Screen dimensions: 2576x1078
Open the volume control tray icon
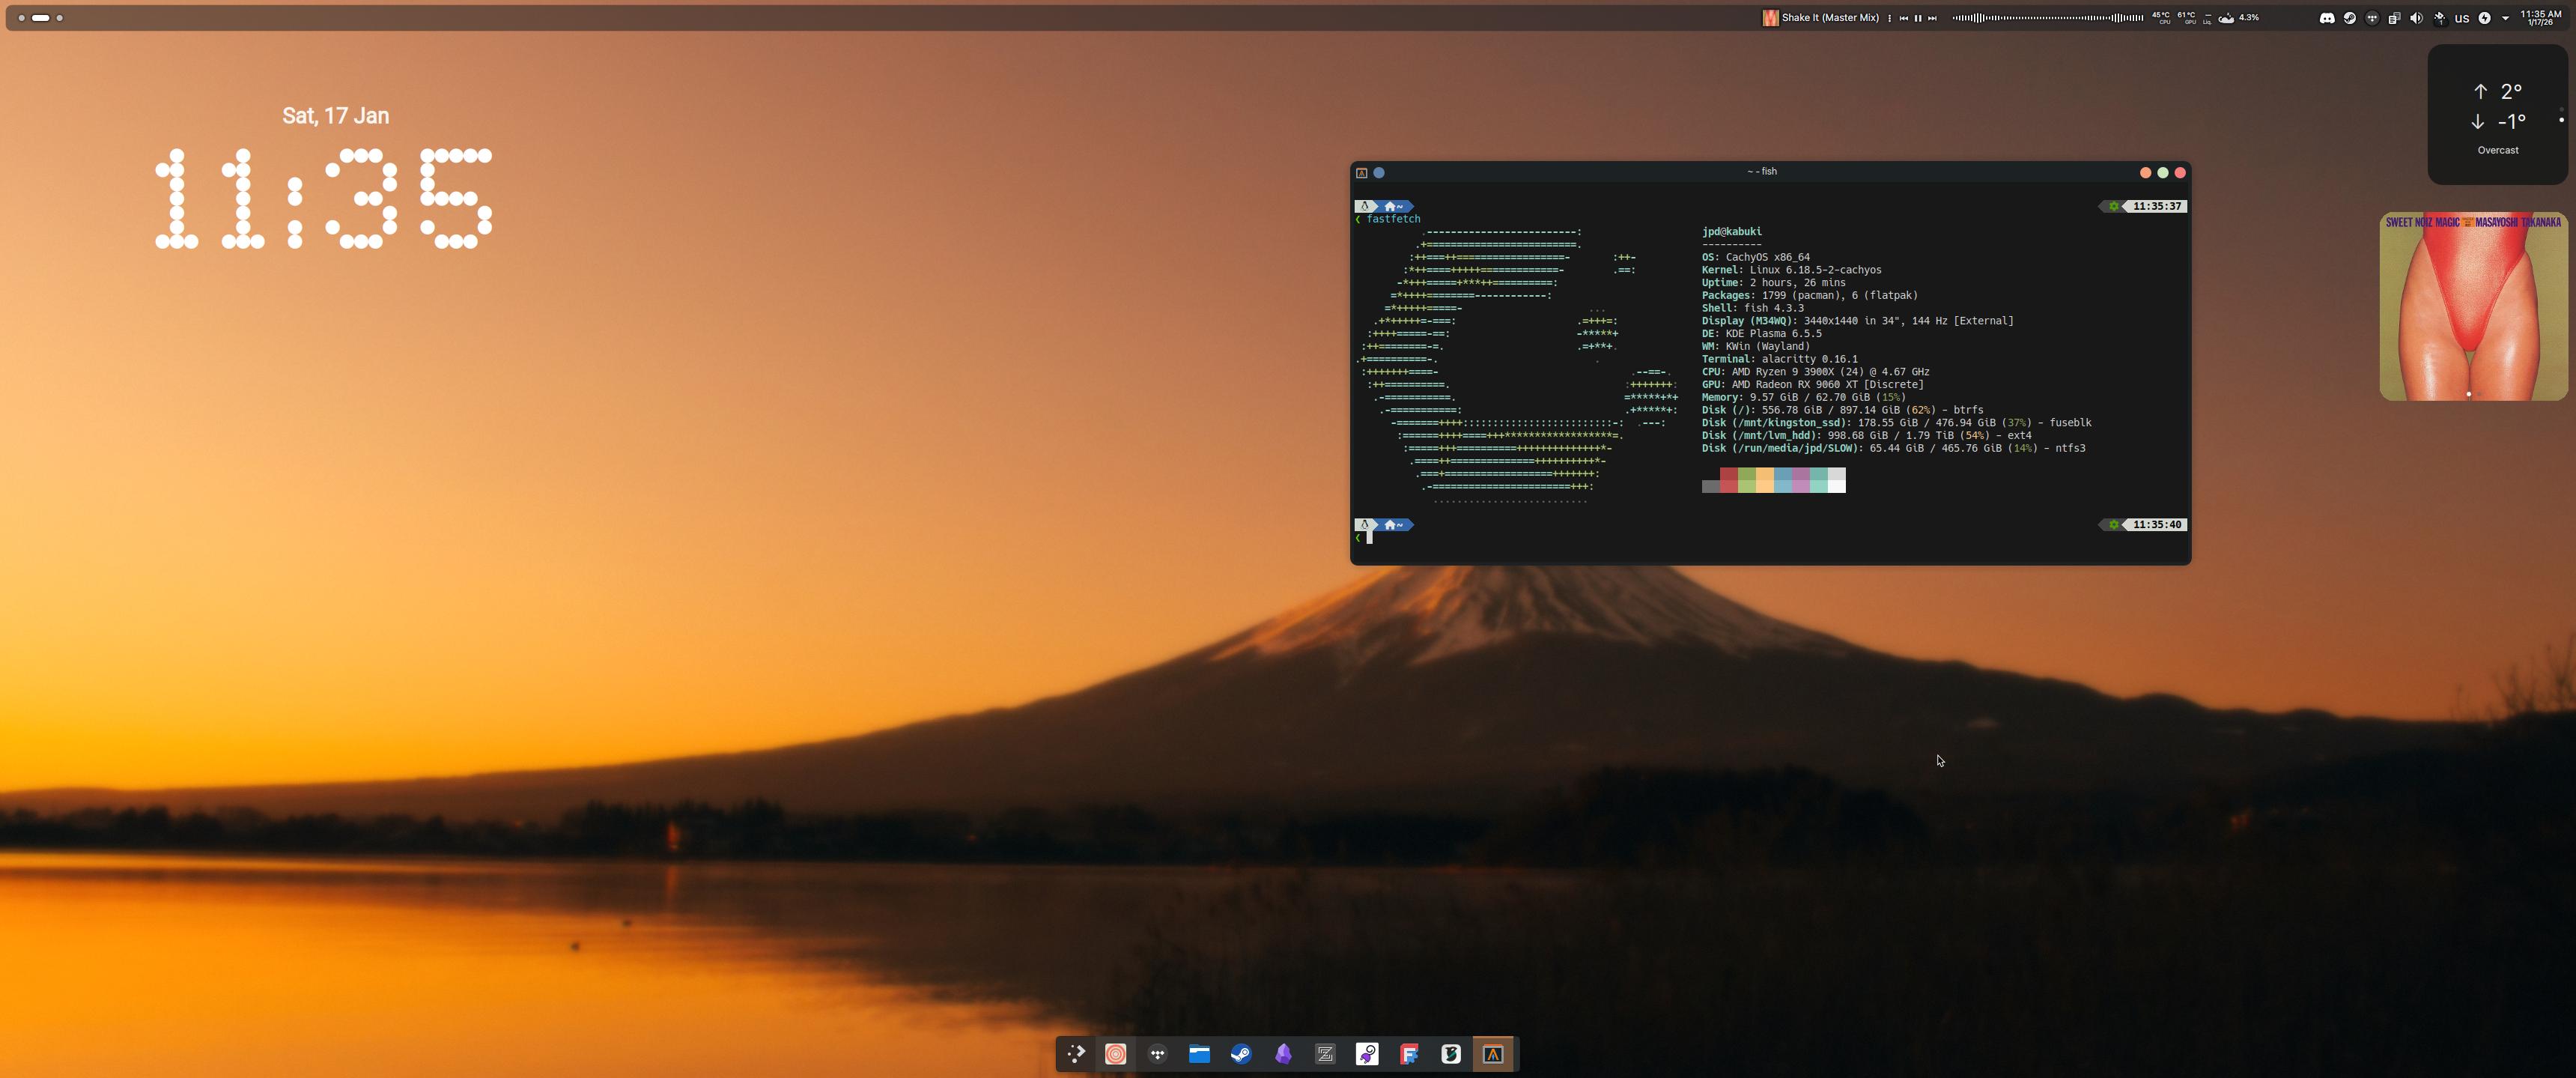tap(2417, 18)
